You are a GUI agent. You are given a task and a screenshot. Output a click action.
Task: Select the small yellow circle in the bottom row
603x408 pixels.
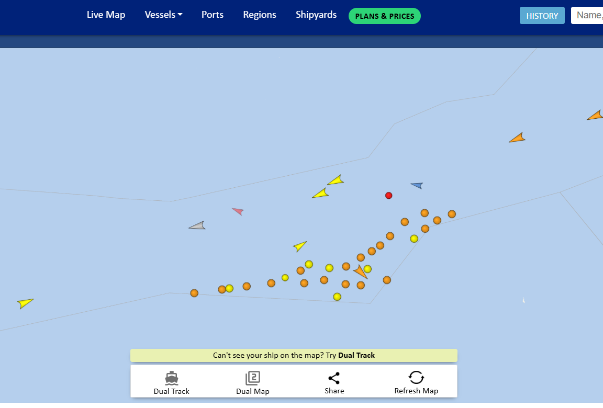[285, 277]
